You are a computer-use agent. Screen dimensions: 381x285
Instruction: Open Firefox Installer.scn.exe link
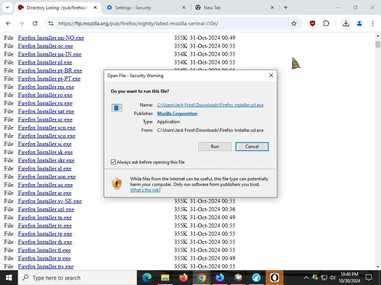[47, 128]
